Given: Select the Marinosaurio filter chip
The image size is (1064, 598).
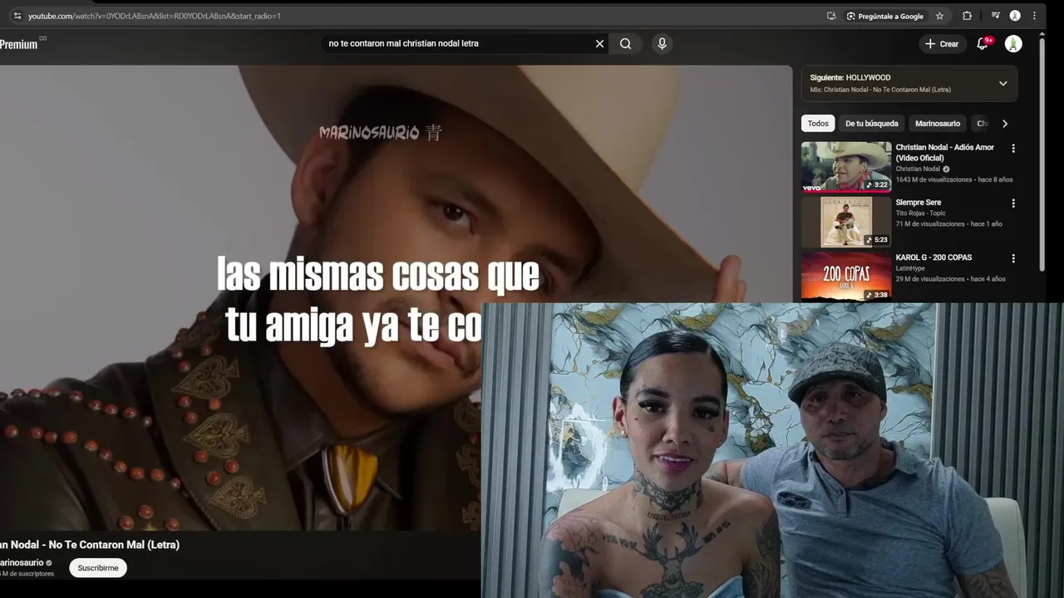Looking at the screenshot, I should pos(938,124).
